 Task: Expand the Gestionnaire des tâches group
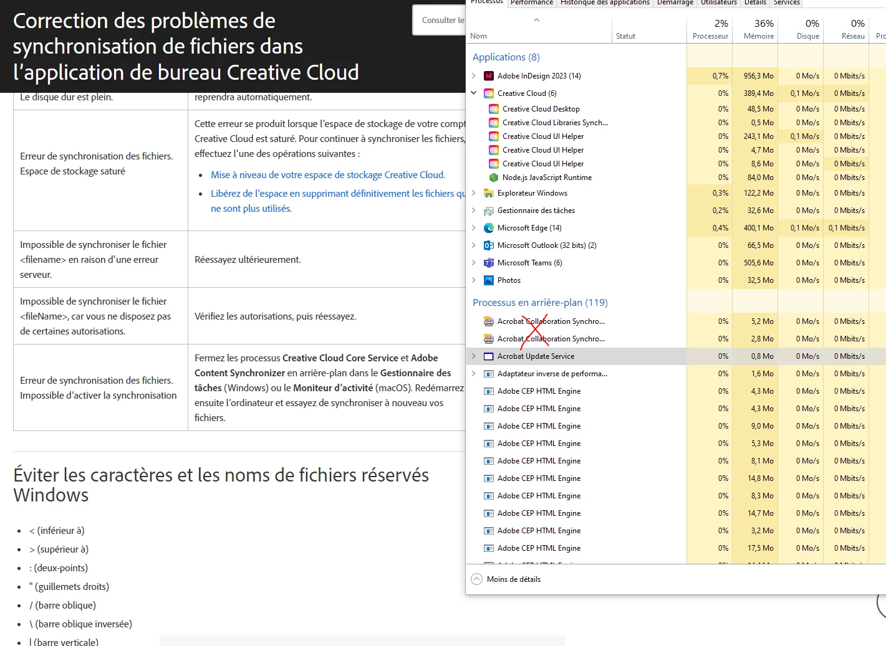click(x=474, y=211)
